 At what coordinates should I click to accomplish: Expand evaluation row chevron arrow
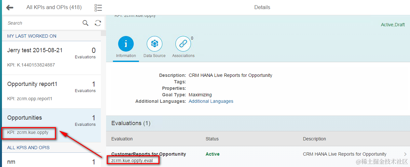[x=405, y=154]
